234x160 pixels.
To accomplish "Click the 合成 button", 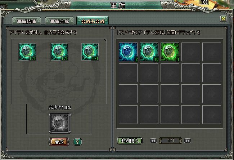I will tap(59, 142).
